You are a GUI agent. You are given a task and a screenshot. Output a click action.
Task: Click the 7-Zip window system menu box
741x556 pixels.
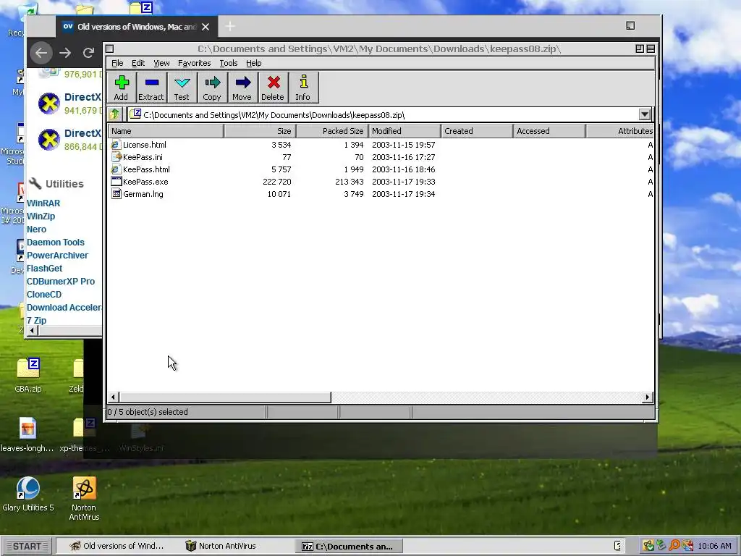coord(110,49)
